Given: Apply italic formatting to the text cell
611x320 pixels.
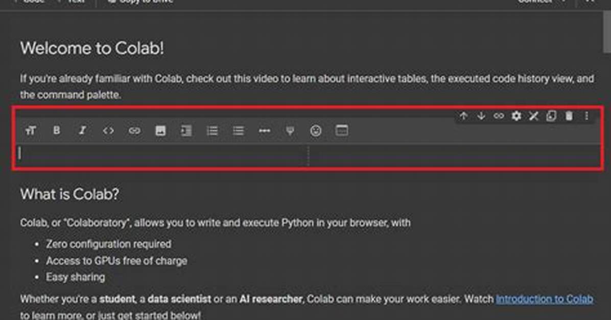Looking at the screenshot, I should pos(82,130).
